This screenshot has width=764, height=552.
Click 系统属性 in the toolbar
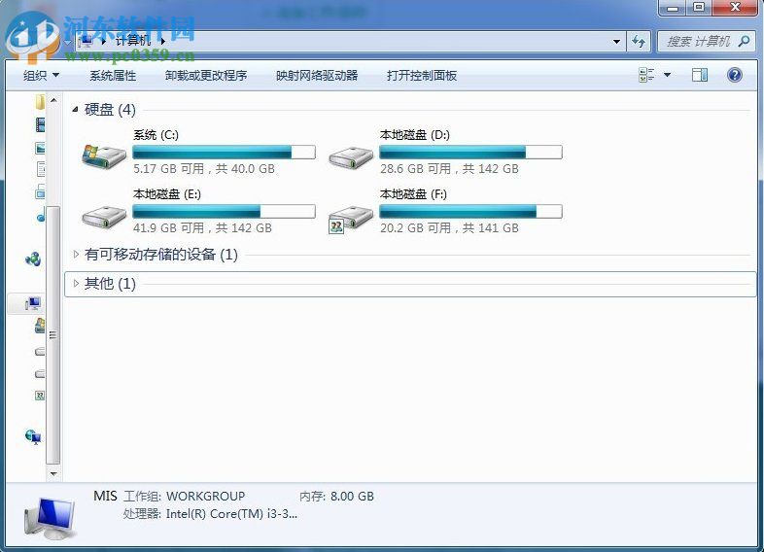(x=113, y=75)
